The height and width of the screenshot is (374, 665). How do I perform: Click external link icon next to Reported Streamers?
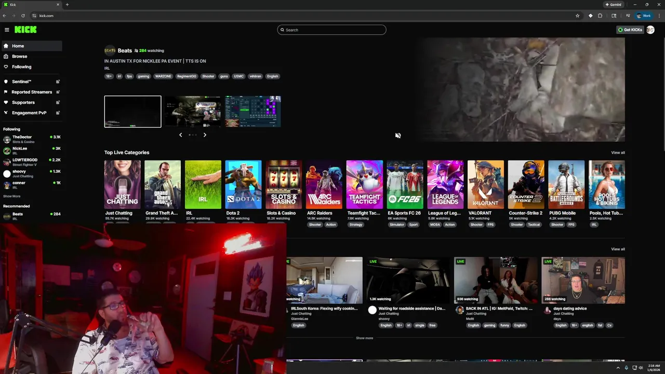58,92
